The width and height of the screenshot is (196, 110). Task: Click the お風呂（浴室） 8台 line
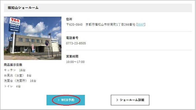tap(18, 75)
